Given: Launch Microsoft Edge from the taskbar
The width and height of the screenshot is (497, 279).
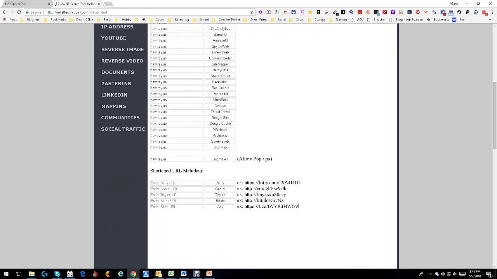Looking at the screenshot, I should [x=82, y=274].
